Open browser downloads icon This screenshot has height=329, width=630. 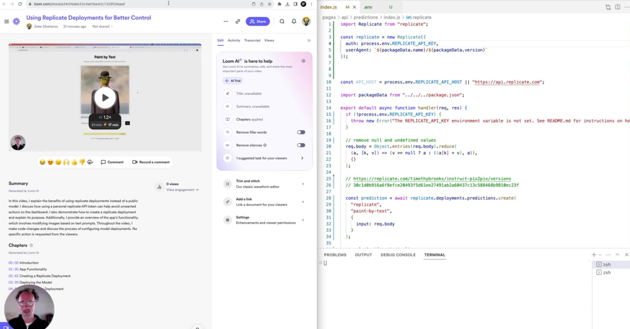coord(287,4)
